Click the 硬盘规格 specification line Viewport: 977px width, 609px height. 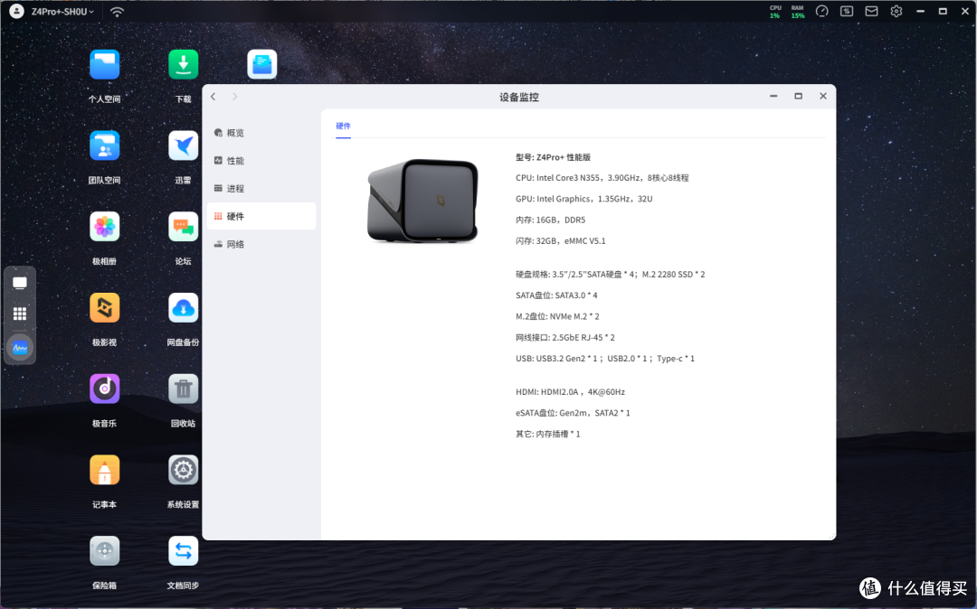tap(610, 275)
